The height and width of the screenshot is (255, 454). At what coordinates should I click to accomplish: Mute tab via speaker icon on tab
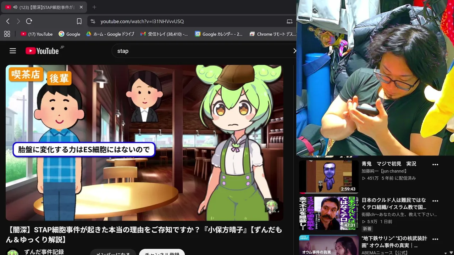(x=15, y=7)
